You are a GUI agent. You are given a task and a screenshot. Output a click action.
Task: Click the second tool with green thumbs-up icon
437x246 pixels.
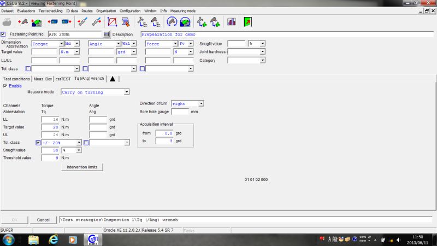[215, 22]
